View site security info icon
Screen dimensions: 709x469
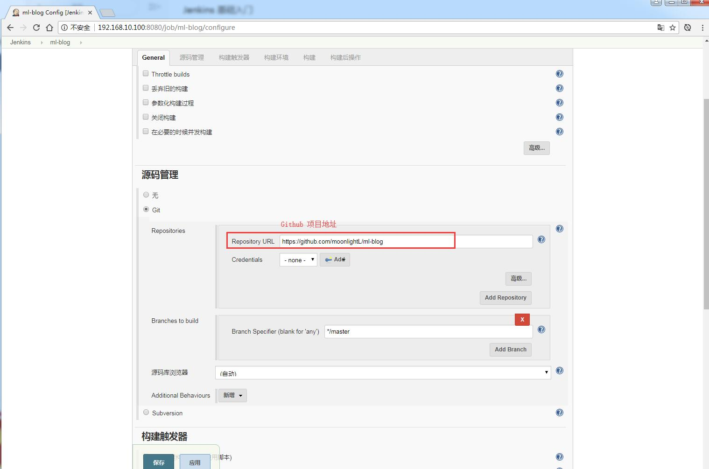pyautogui.click(x=64, y=28)
